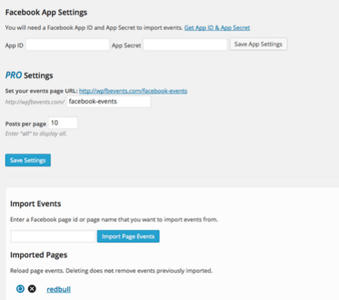Delete the redbull imported page
The image size is (339, 300).
pos(32,289)
